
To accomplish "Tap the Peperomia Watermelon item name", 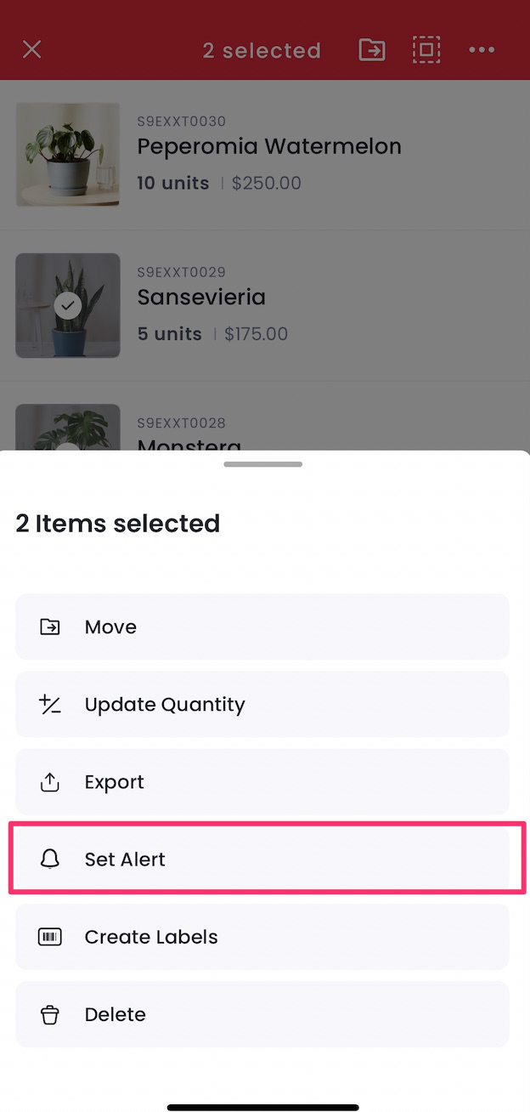I will (x=269, y=147).
